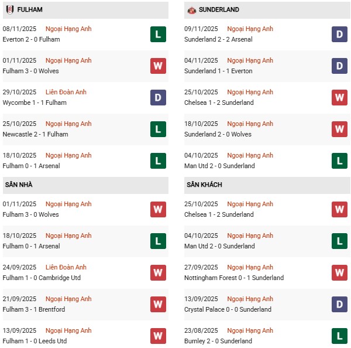Open Liên Đoàn Anh link for Wycombe match
The height and width of the screenshot is (348, 351).
(66, 92)
